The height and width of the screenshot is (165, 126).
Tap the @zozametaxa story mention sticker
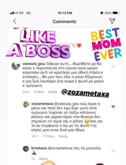point(85,93)
